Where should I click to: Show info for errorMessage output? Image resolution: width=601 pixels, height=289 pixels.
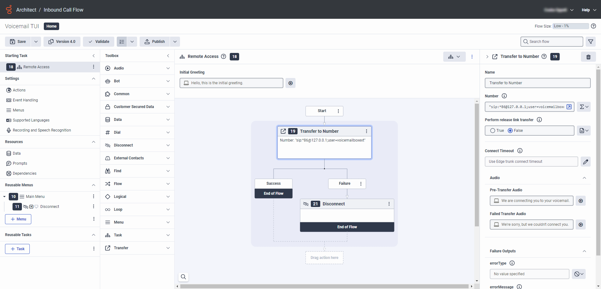519,287
